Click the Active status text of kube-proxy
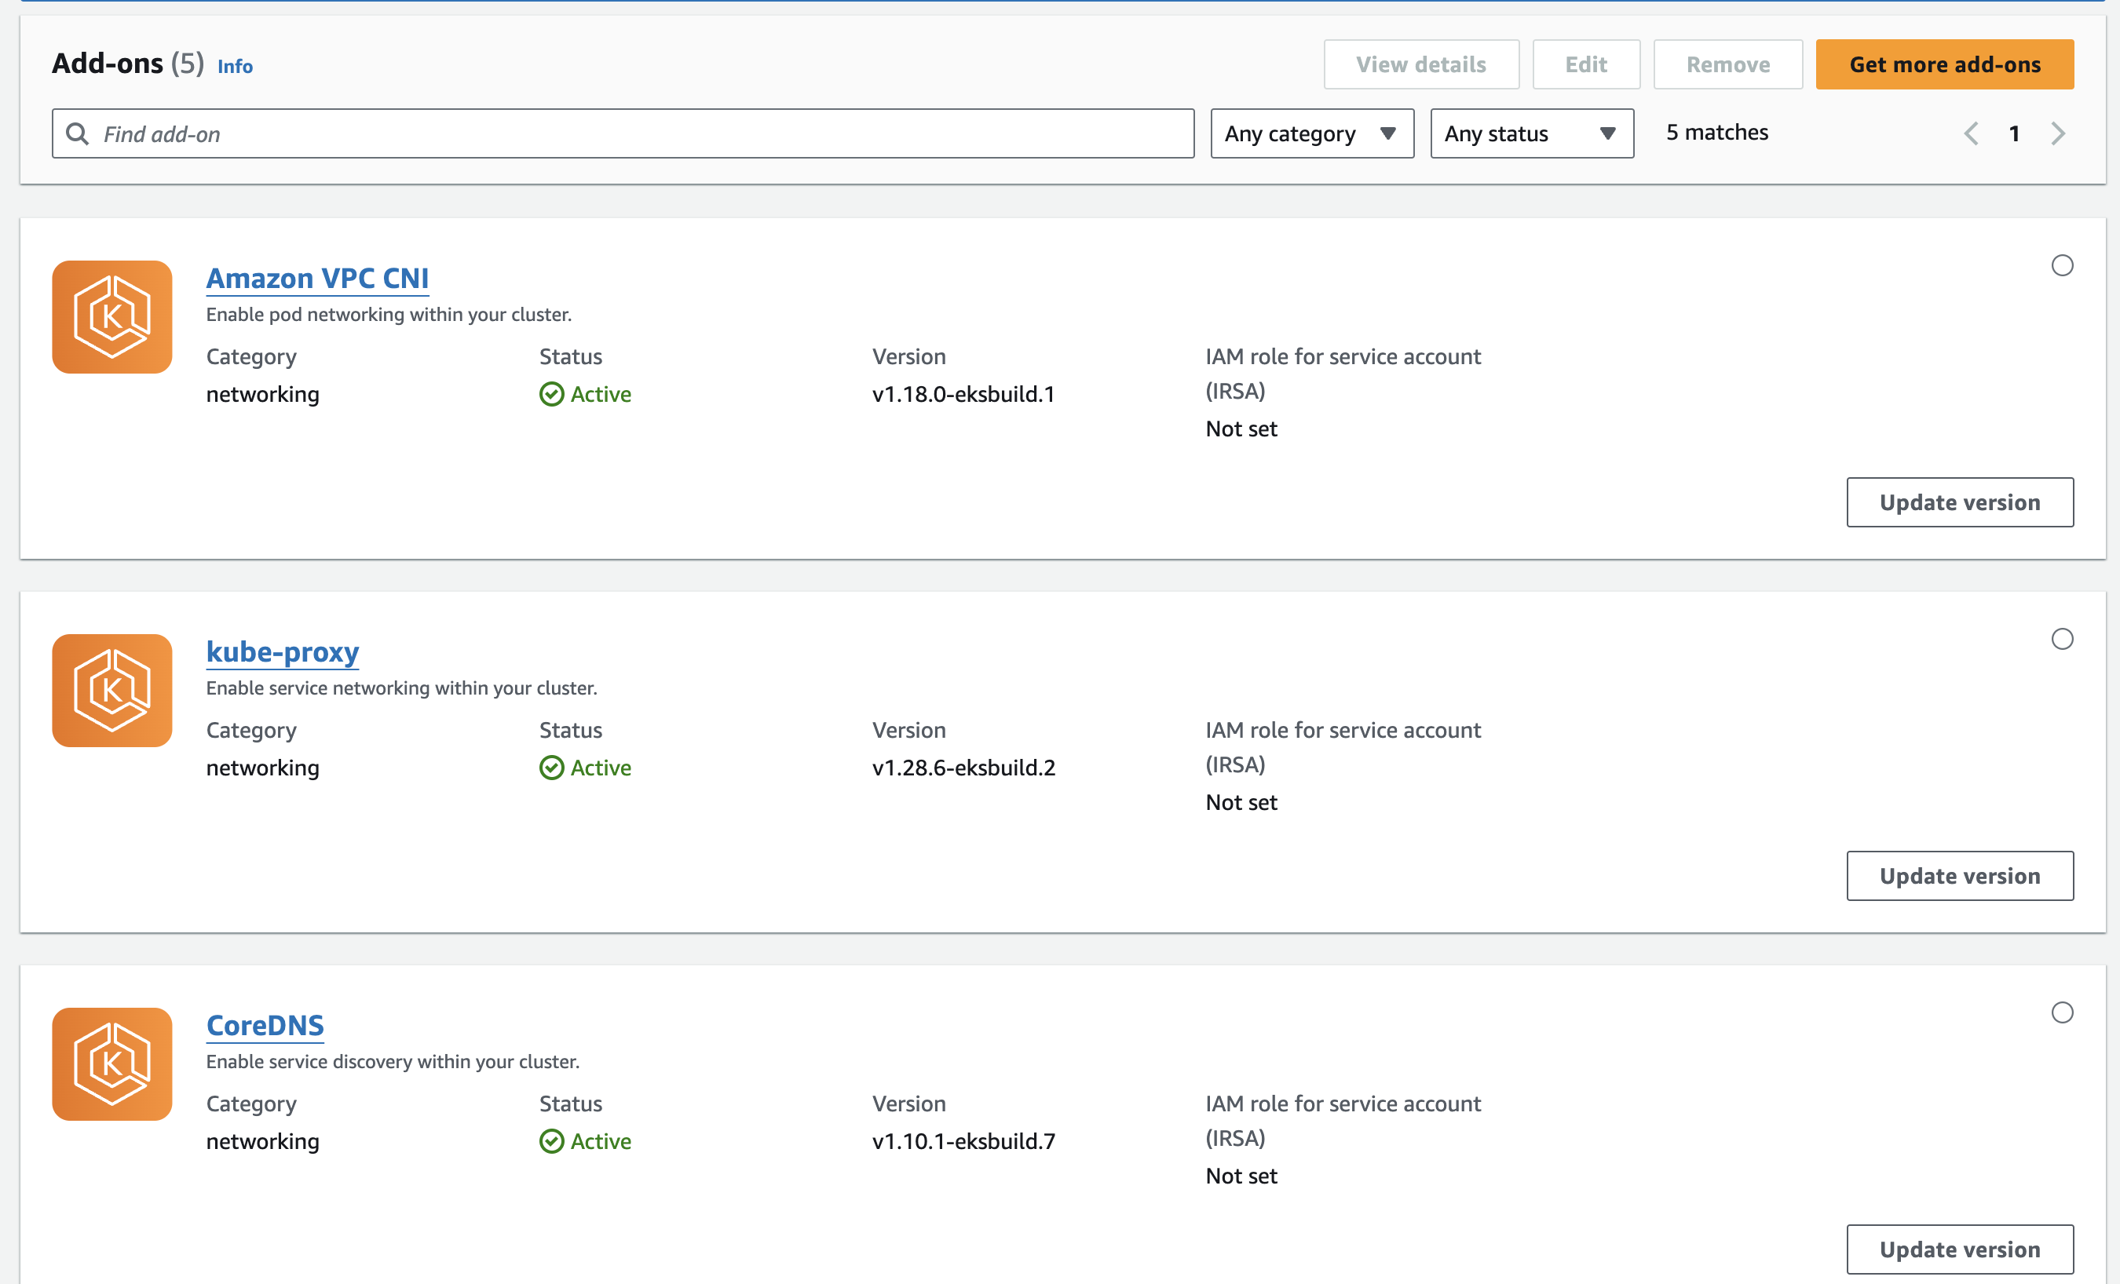This screenshot has width=2120, height=1284. pyautogui.click(x=601, y=767)
